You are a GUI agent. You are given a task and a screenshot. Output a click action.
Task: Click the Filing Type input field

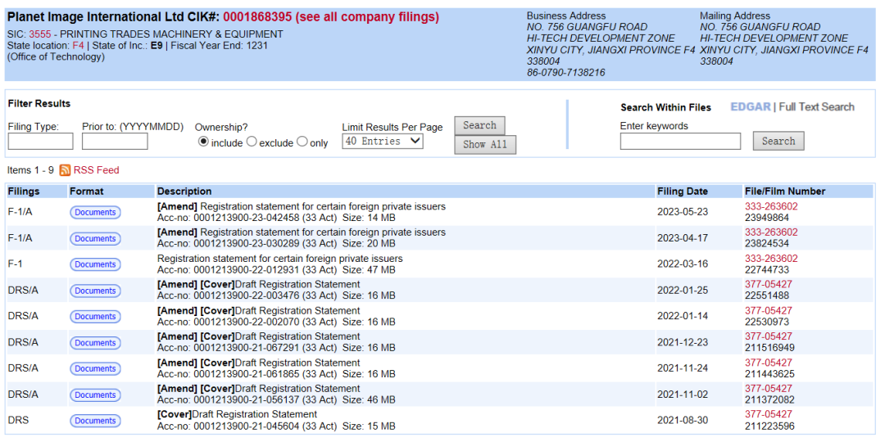(x=41, y=142)
